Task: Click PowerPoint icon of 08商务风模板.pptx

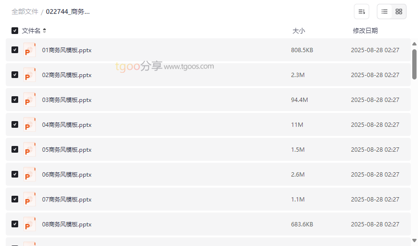Action: 30,224
